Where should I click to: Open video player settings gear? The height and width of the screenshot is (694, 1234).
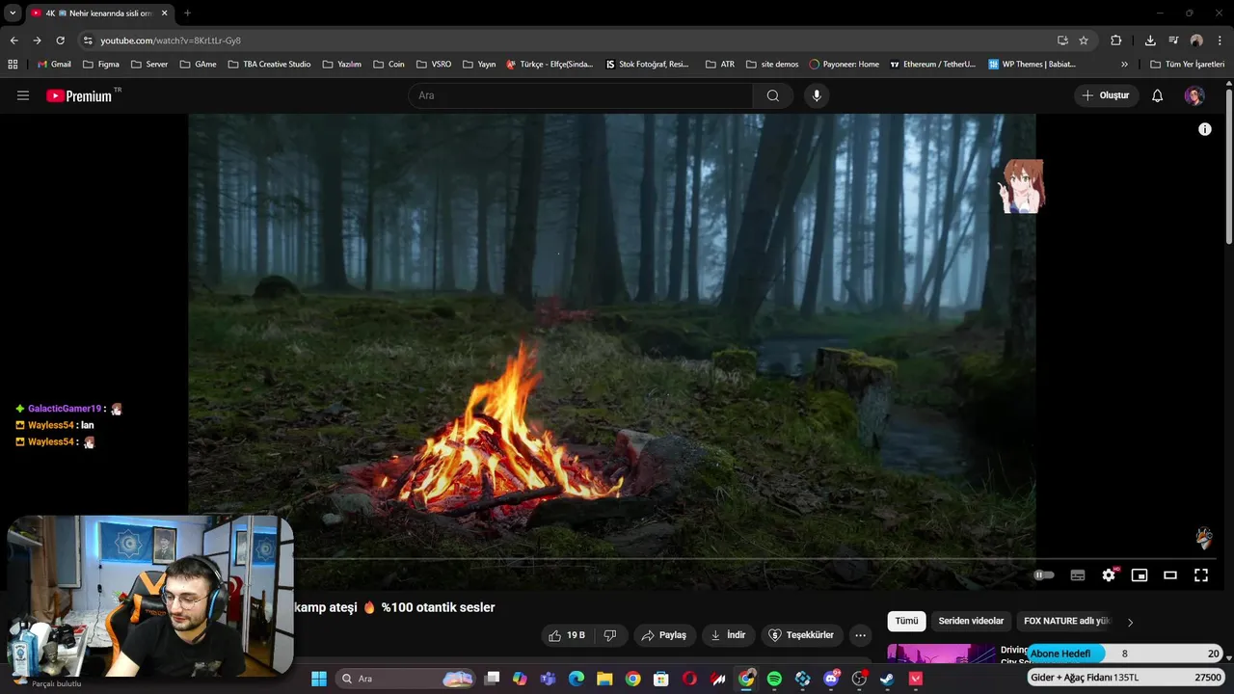pos(1109,575)
